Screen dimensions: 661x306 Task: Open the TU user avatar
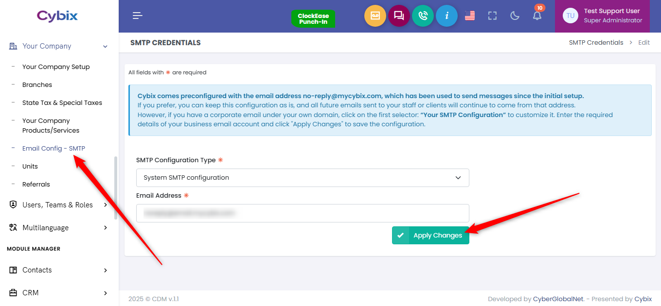(571, 16)
